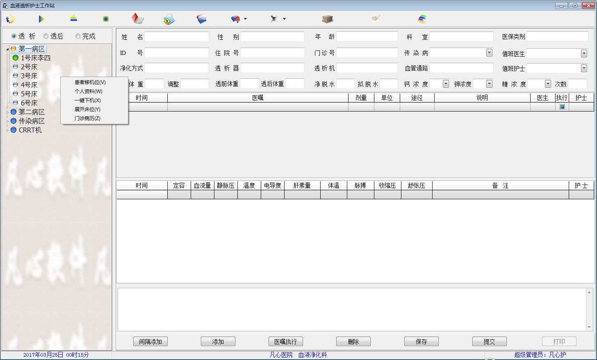This screenshot has width=597, height=360.
Task: Expand the 第二病区 tree node
Action: click(7, 112)
